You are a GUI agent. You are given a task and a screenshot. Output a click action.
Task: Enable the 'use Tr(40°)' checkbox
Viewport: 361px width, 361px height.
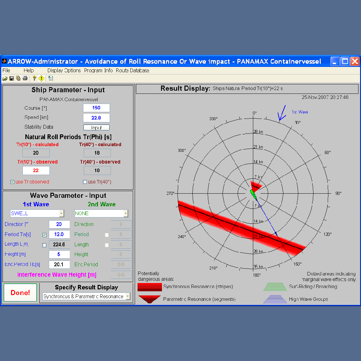pyautogui.click(x=85, y=182)
